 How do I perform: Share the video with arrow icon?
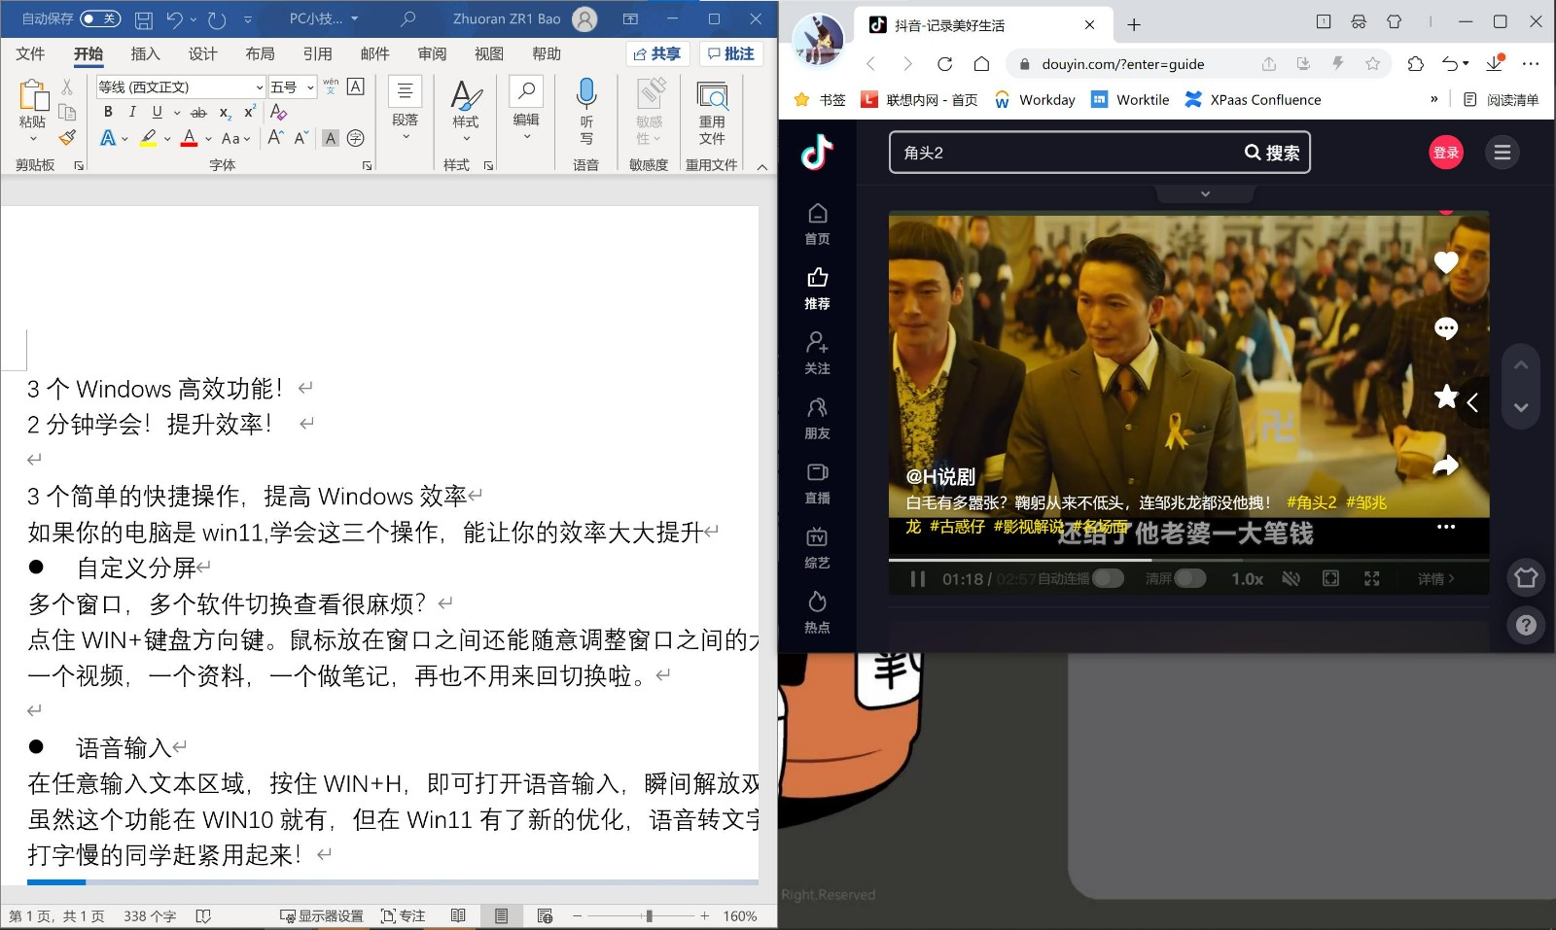pyautogui.click(x=1446, y=465)
